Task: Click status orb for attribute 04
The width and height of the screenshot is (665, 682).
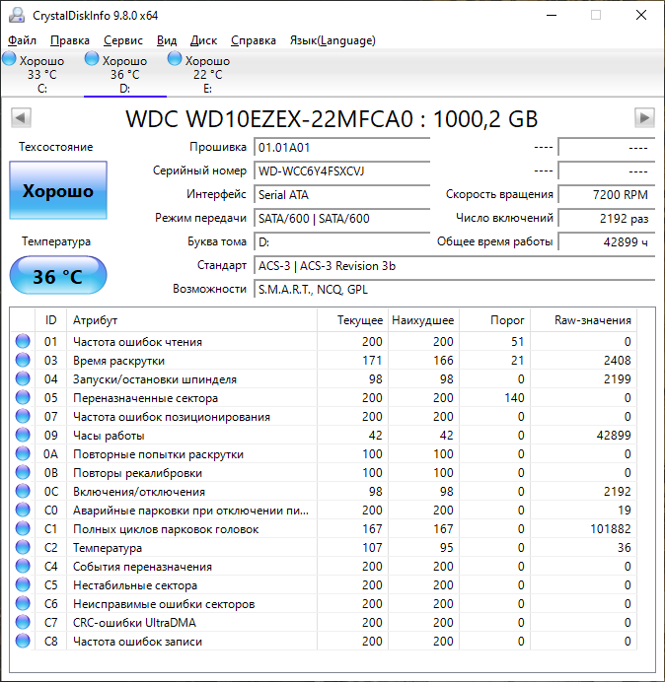Action: [x=23, y=378]
